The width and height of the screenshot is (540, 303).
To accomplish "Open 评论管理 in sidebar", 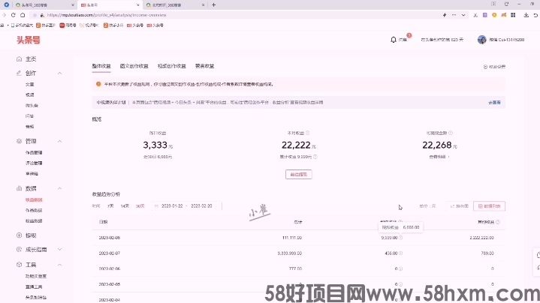I will pyautogui.click(x=34, y=163).
